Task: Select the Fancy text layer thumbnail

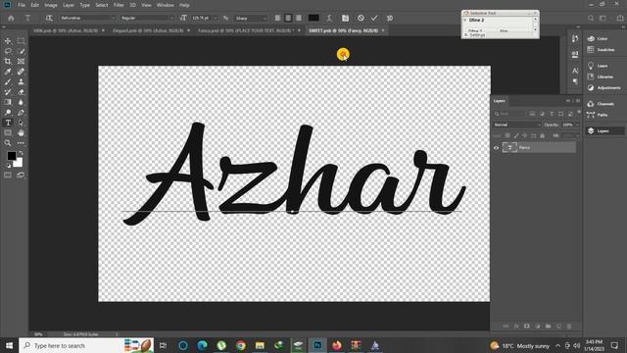Action: coord(509,148)
